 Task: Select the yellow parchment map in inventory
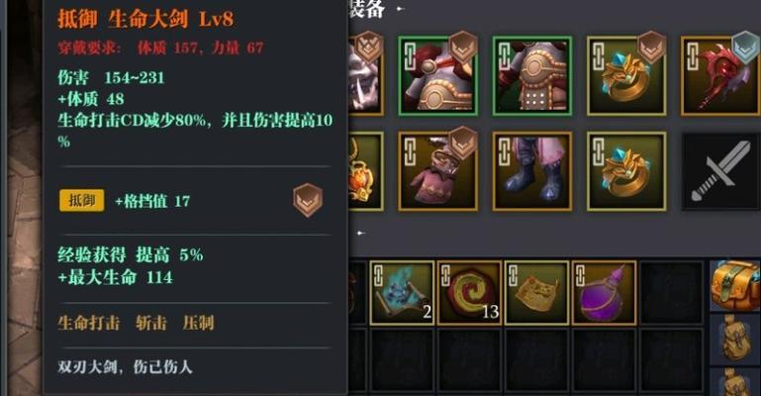click(x=536, y=293)
